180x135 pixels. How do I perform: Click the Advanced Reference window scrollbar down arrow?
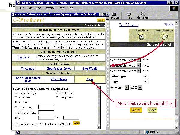[x=107, y=128]
